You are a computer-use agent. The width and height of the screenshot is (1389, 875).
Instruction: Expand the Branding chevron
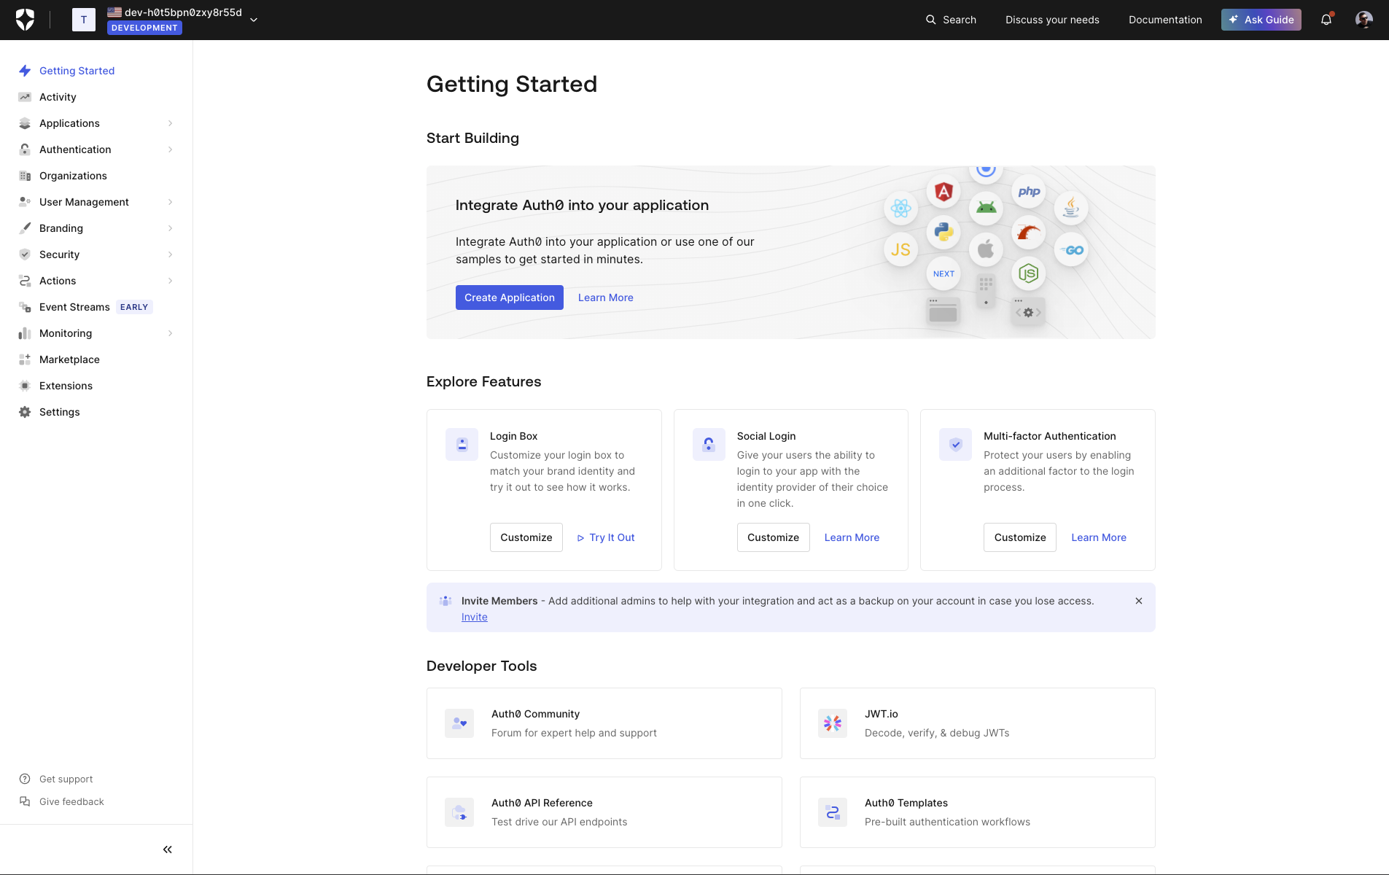[x=170, y=228]
